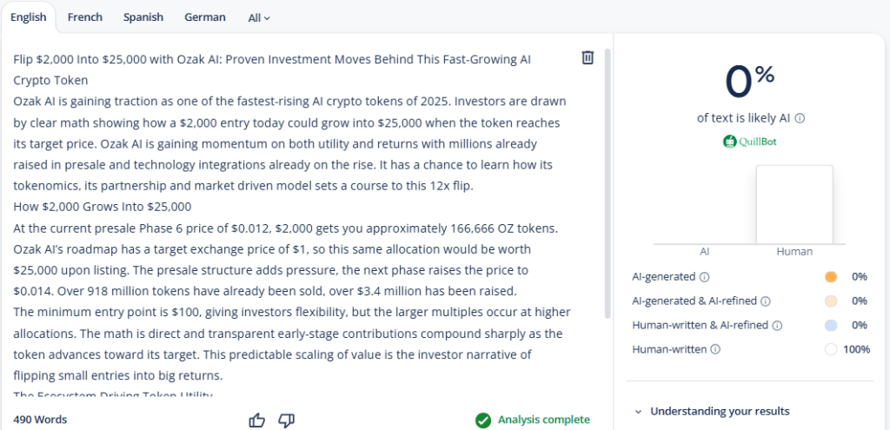Click the green Analysis complete checkmark
The height and width of the screenshot is (430, 890).
(x=483, y=420)
